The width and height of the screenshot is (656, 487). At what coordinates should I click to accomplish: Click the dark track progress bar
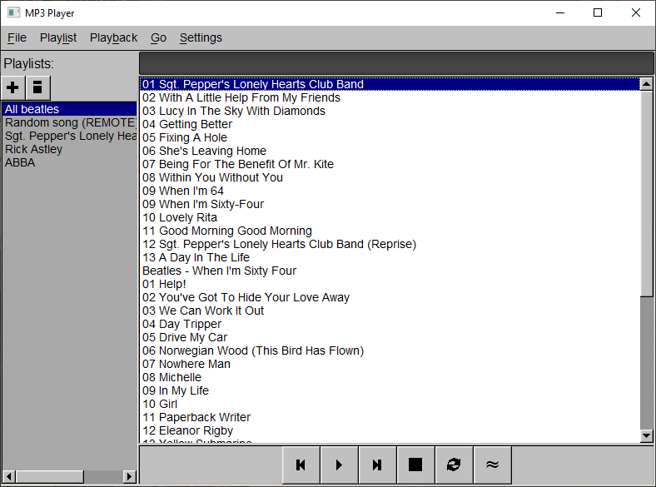coord(396,63)
